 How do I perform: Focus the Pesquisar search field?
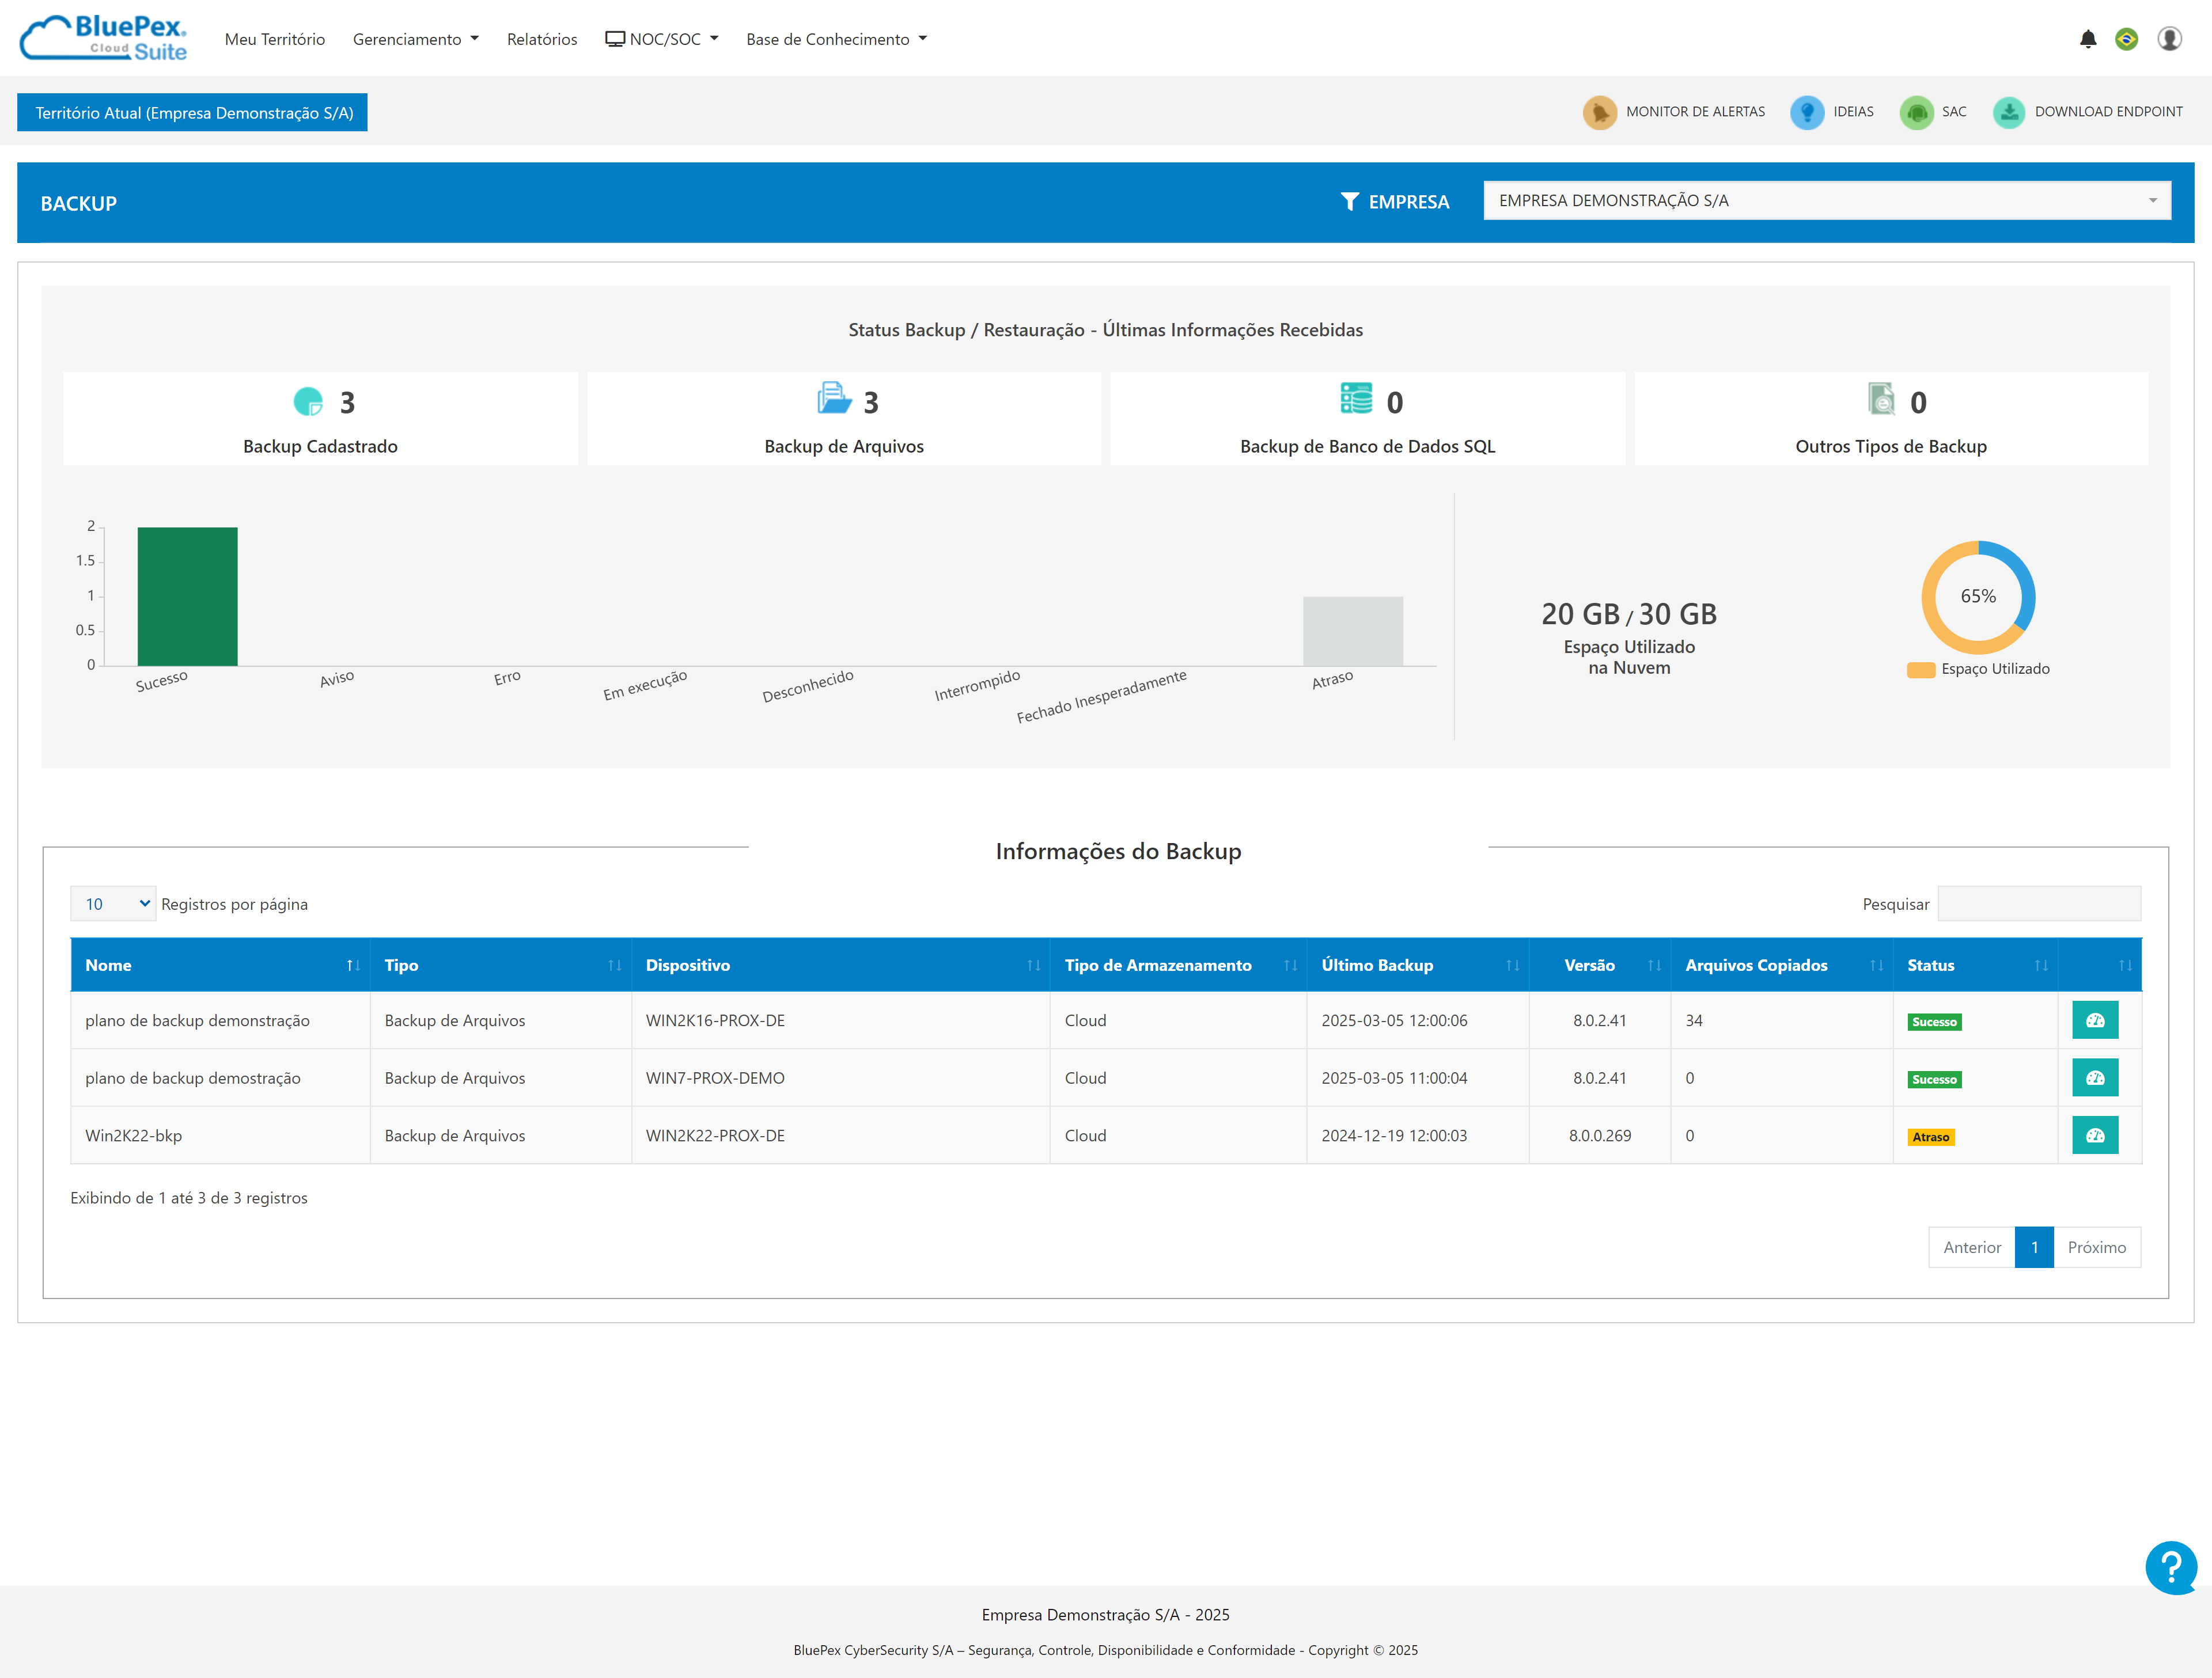[x=2039, y=903]
